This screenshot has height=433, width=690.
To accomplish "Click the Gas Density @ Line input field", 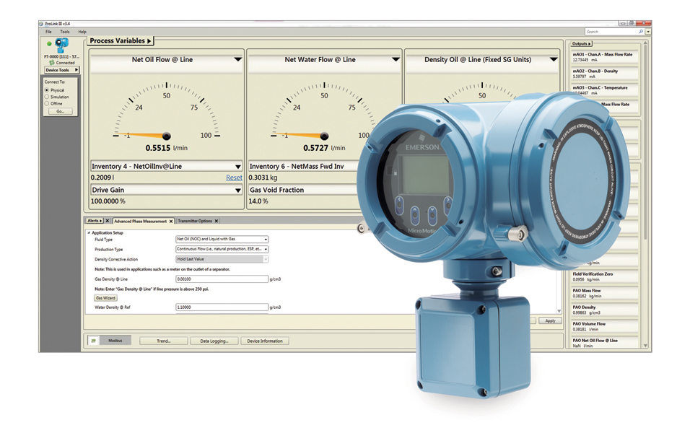I will (222, 279).
